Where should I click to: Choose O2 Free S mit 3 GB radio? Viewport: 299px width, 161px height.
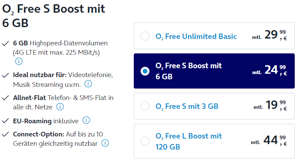click(x=145, y=106)
